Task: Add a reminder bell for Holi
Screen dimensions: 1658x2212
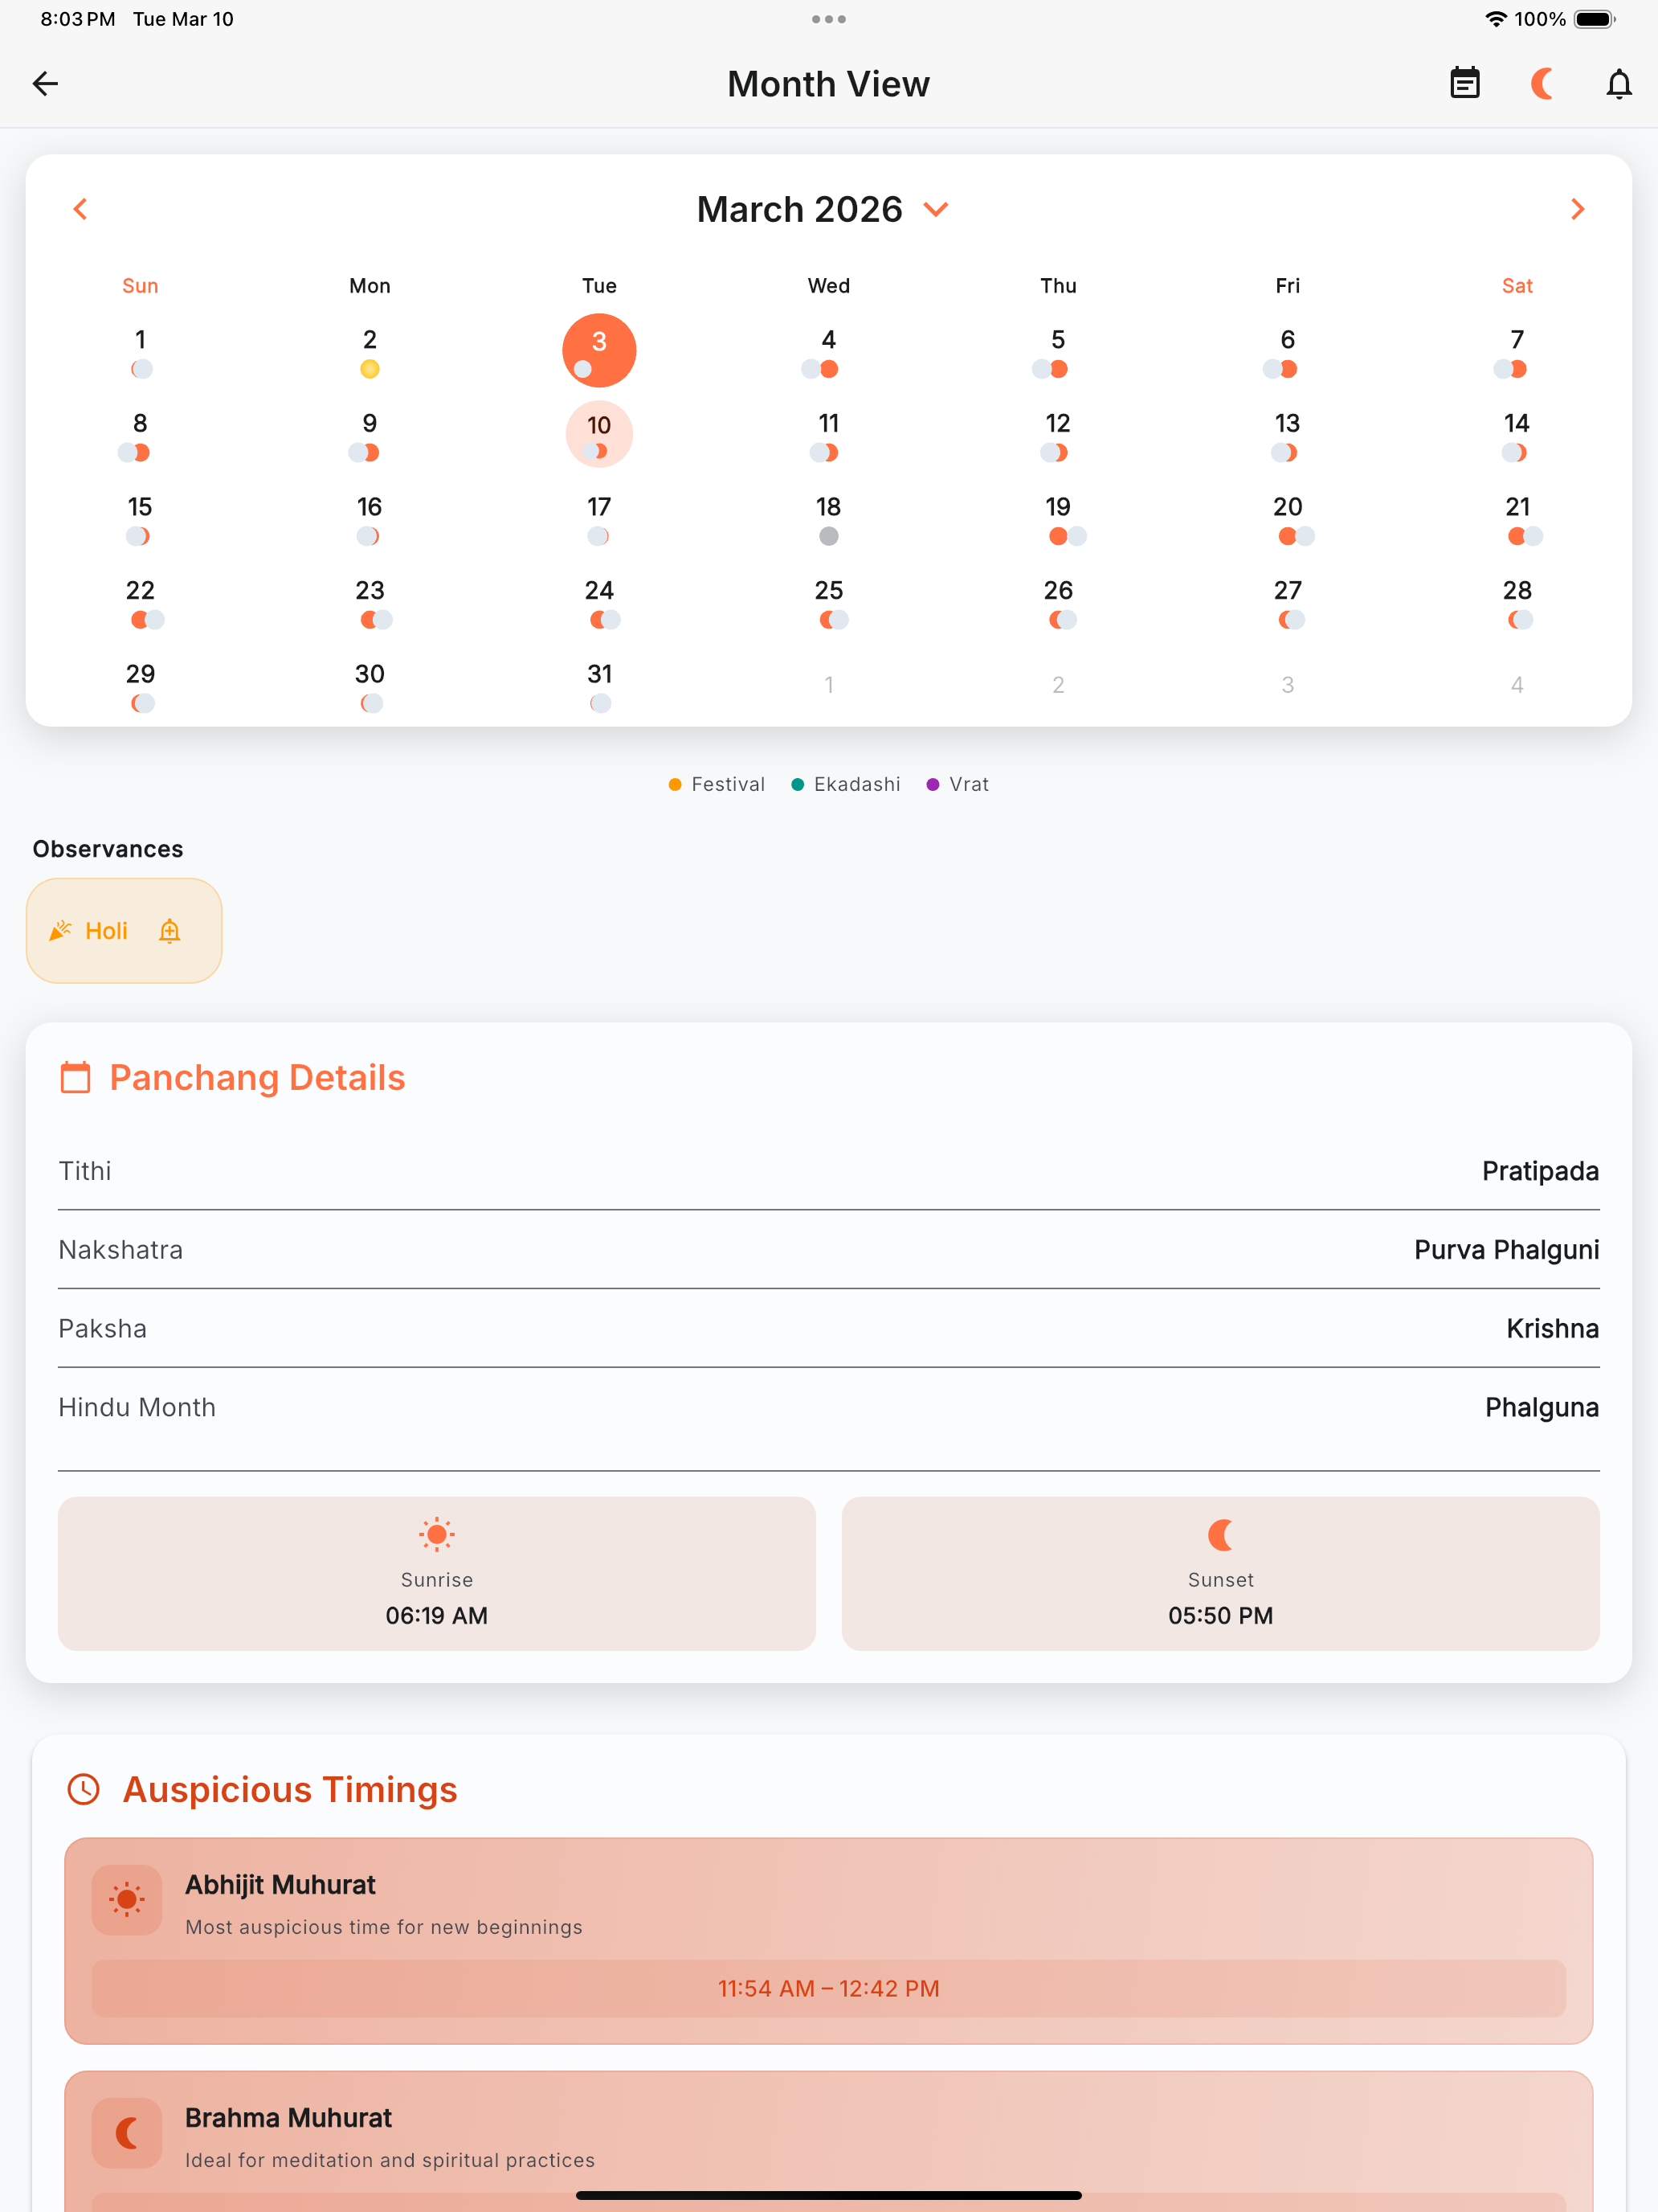Action: click(170, 931)
